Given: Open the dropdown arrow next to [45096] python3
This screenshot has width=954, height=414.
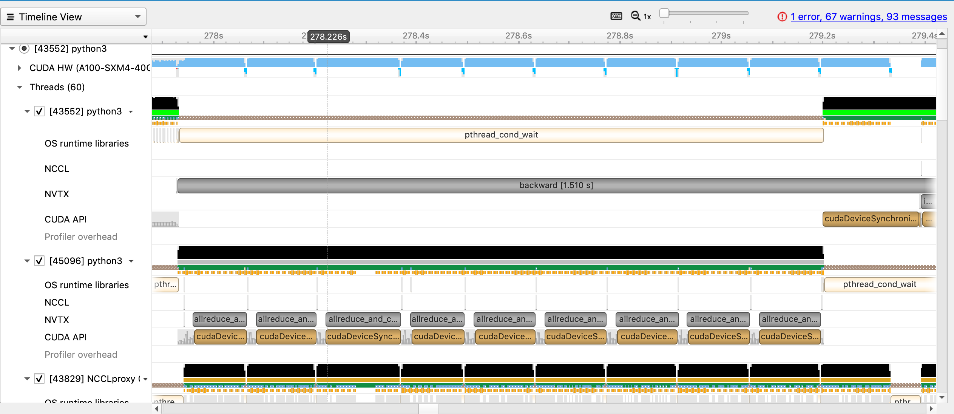Looking at the screenshot, I should pos(131,261).
